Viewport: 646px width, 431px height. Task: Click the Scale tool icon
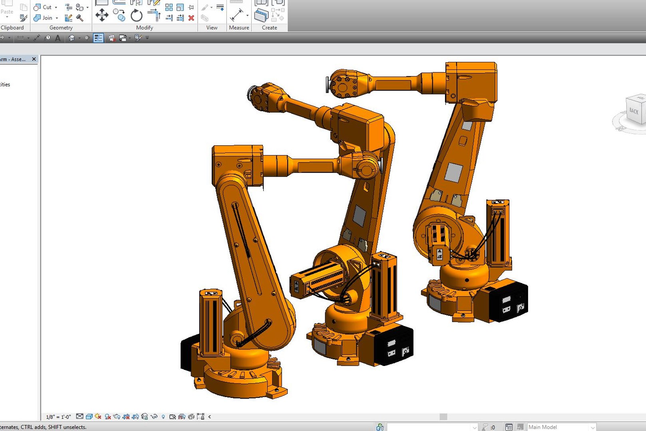pos(180,7)
